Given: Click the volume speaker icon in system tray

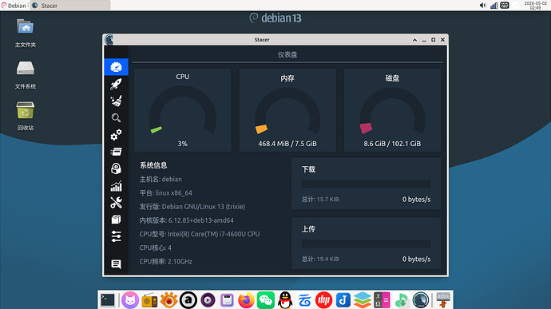Looking at the screenshot, I should [483, 6].
